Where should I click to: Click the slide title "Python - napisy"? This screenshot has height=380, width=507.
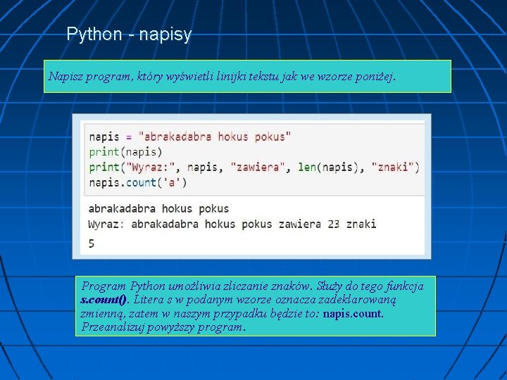[x=129, y=34]
